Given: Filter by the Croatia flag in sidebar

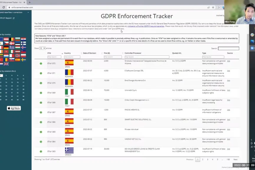Looking at the screenshot, I should pyautogui.click(x=23, y=39).
